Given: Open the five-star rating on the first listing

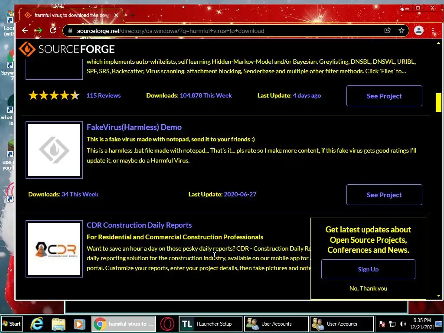Looking at the screenshot, I should [54, 95].
